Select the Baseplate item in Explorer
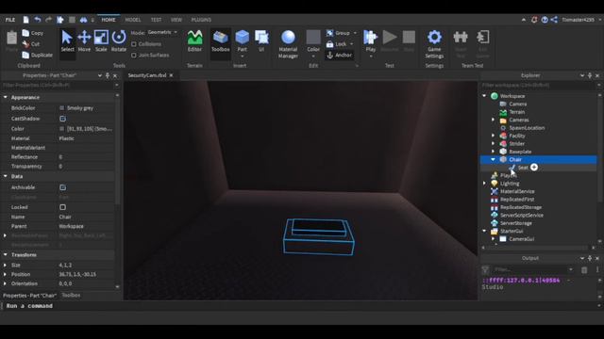 coord(520,152)
